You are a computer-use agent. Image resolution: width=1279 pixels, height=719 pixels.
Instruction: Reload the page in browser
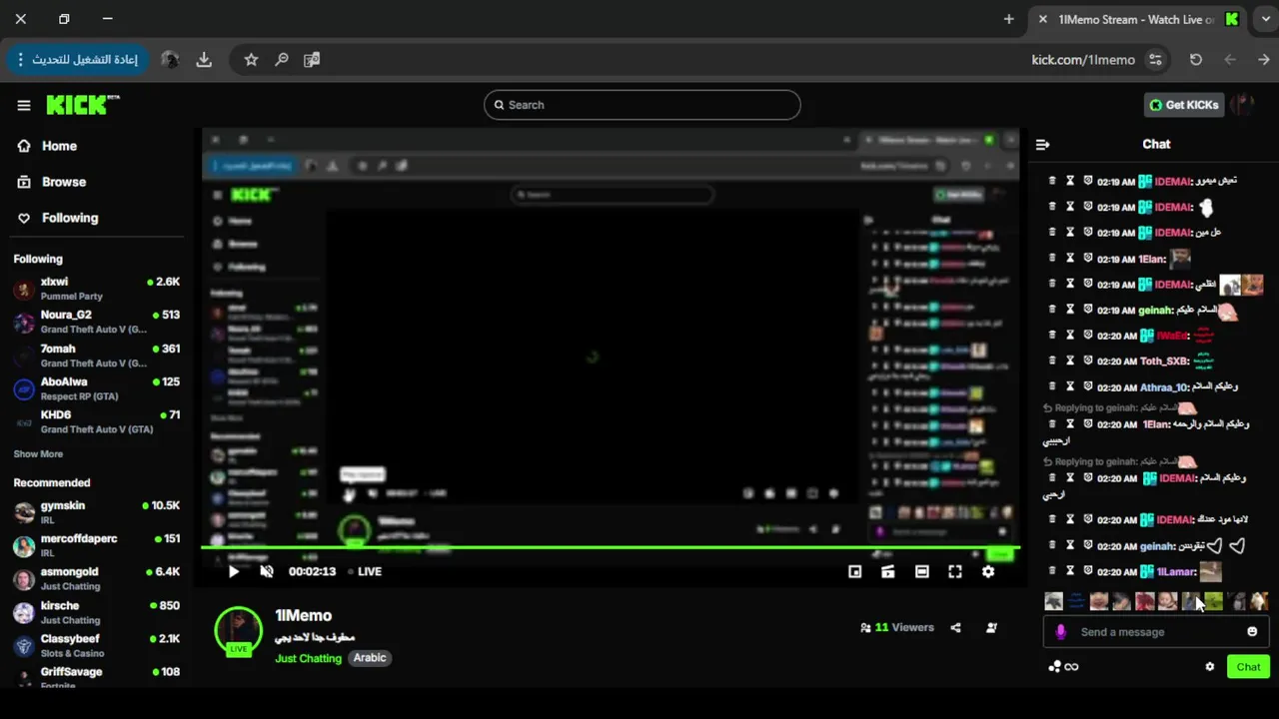point(1196,60)
